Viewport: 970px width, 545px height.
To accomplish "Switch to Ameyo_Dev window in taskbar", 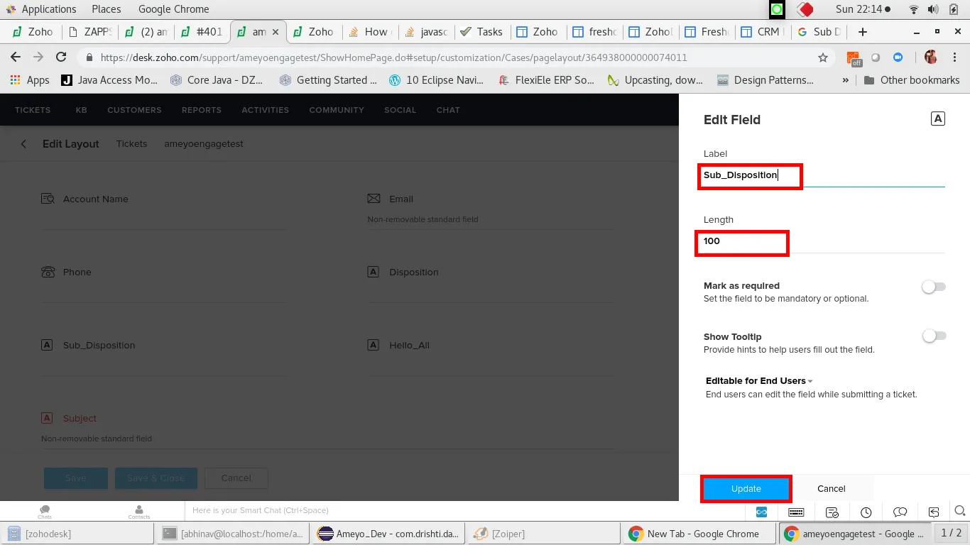I will (x=389, y=534).
